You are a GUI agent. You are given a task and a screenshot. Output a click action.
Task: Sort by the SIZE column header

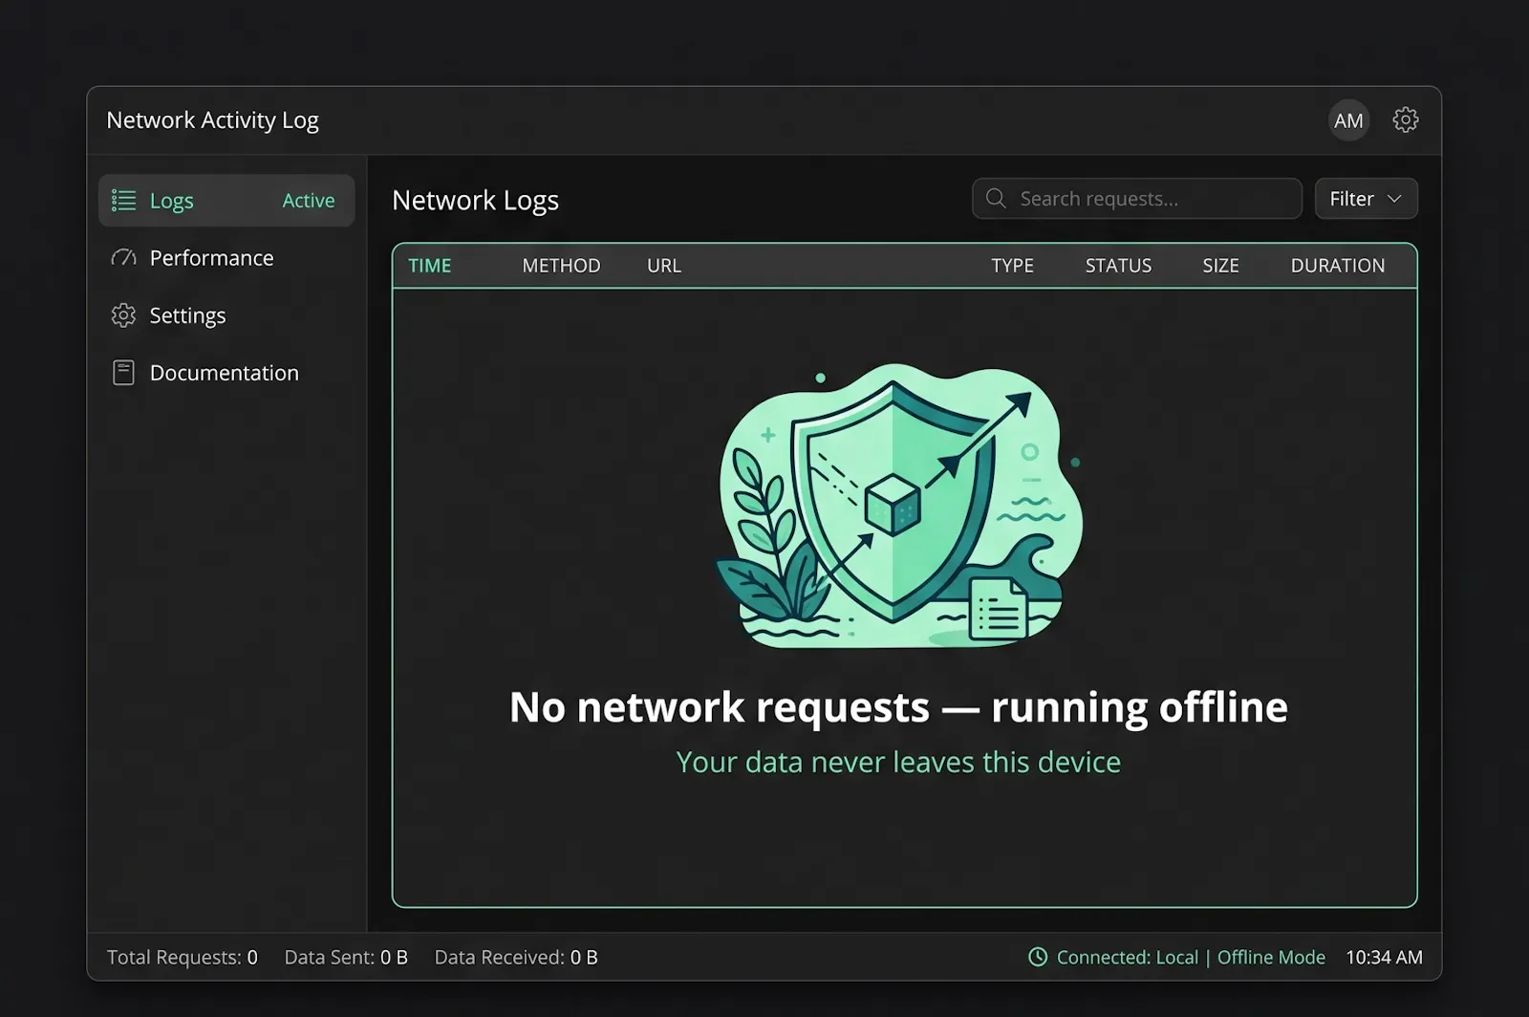click(1220, 266)
